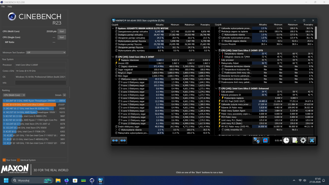Image resolution: width=329 pixels, height=185 pixels.
Task: Collapse the left CPU [#0] Intel Core Ultra 5 245KF group
Action: coord(113,57)
